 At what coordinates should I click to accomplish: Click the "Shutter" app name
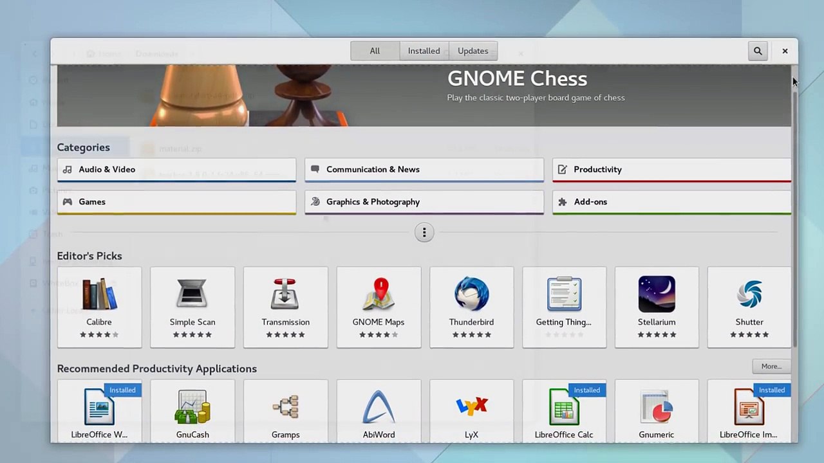click(749, 322)
